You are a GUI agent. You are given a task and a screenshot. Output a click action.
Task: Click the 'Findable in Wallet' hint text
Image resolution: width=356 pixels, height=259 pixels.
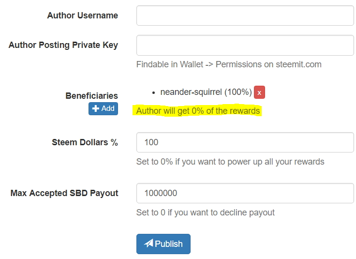[x=229, y=64]
